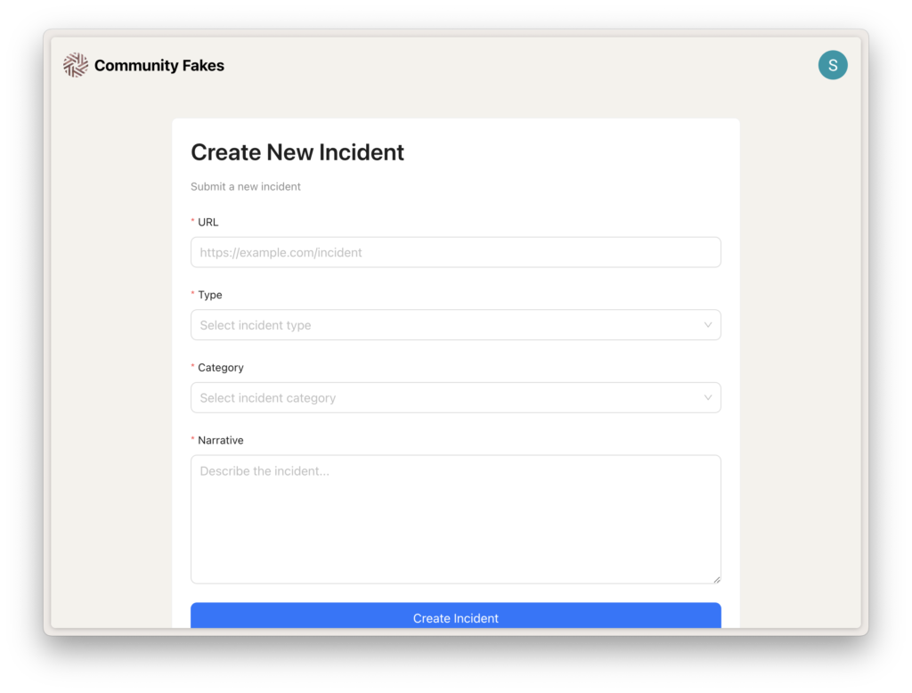912x693 pixels.
Task: Click the red asterisk beside Narrative
Action: [192, 441]
